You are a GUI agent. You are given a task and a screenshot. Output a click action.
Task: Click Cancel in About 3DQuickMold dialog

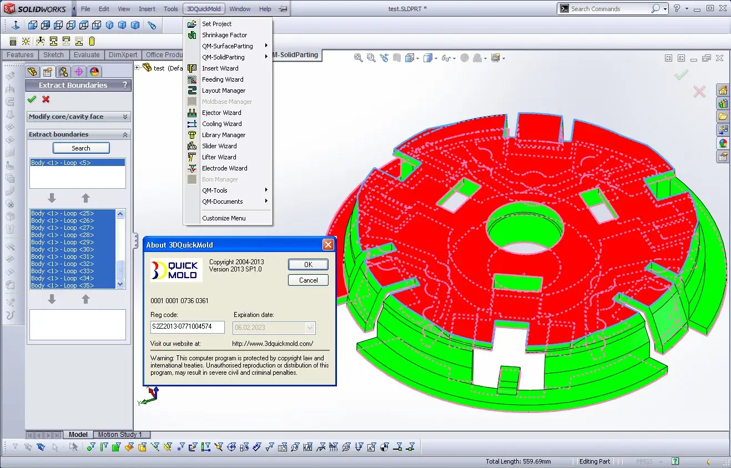[308, 280]
